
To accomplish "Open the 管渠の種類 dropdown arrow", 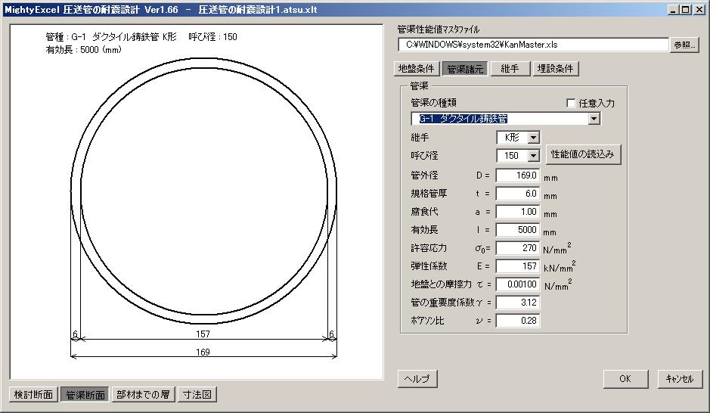I will coord(594,119).
